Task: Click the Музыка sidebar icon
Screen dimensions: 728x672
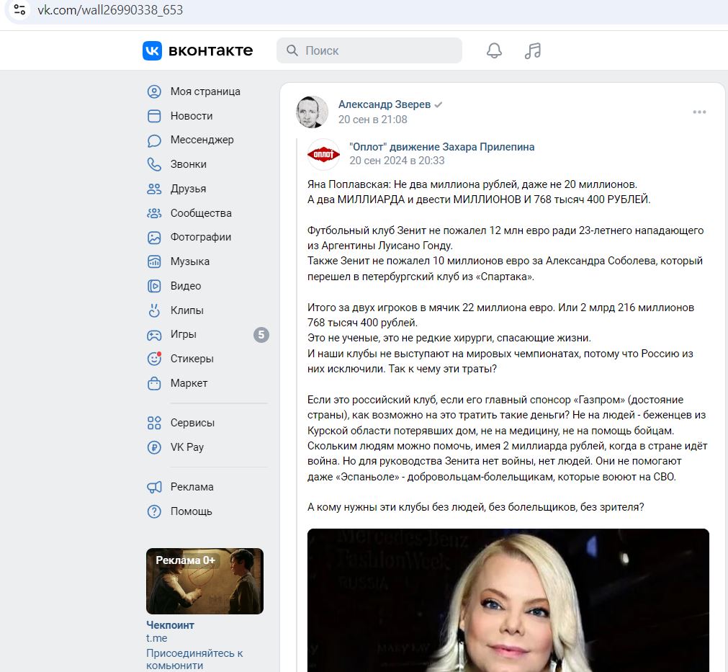Action: (x=154, y=261)
